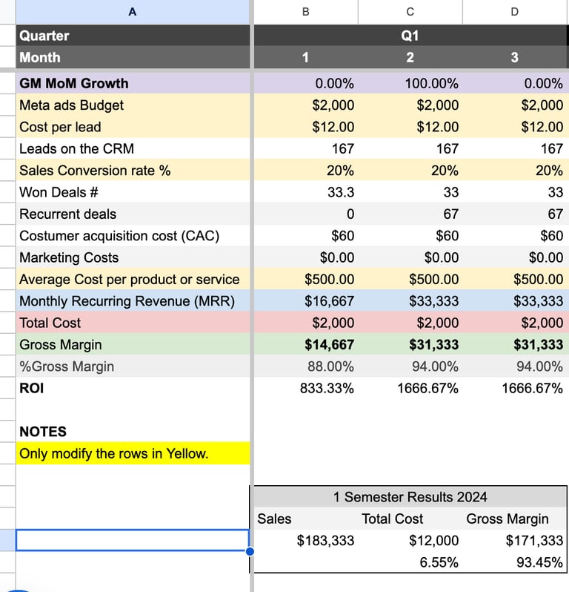Select the Meta ads Budget label cell

click(x=72, y=105)
